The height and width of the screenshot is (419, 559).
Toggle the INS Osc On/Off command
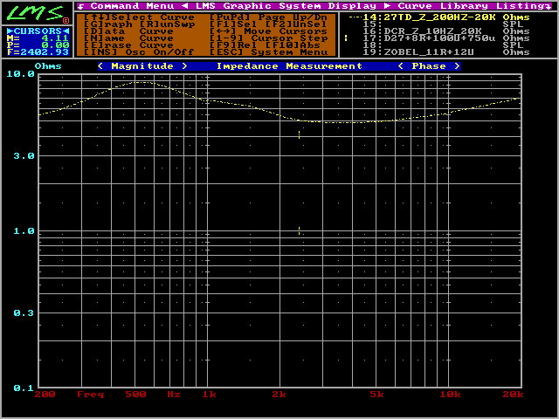click(x=139, y=52)
